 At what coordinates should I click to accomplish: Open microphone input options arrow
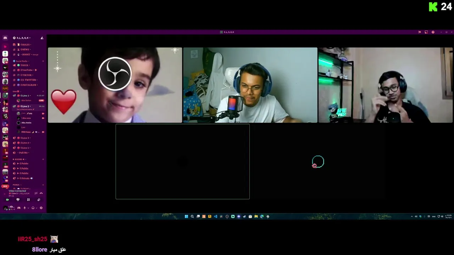coord(28,208)
